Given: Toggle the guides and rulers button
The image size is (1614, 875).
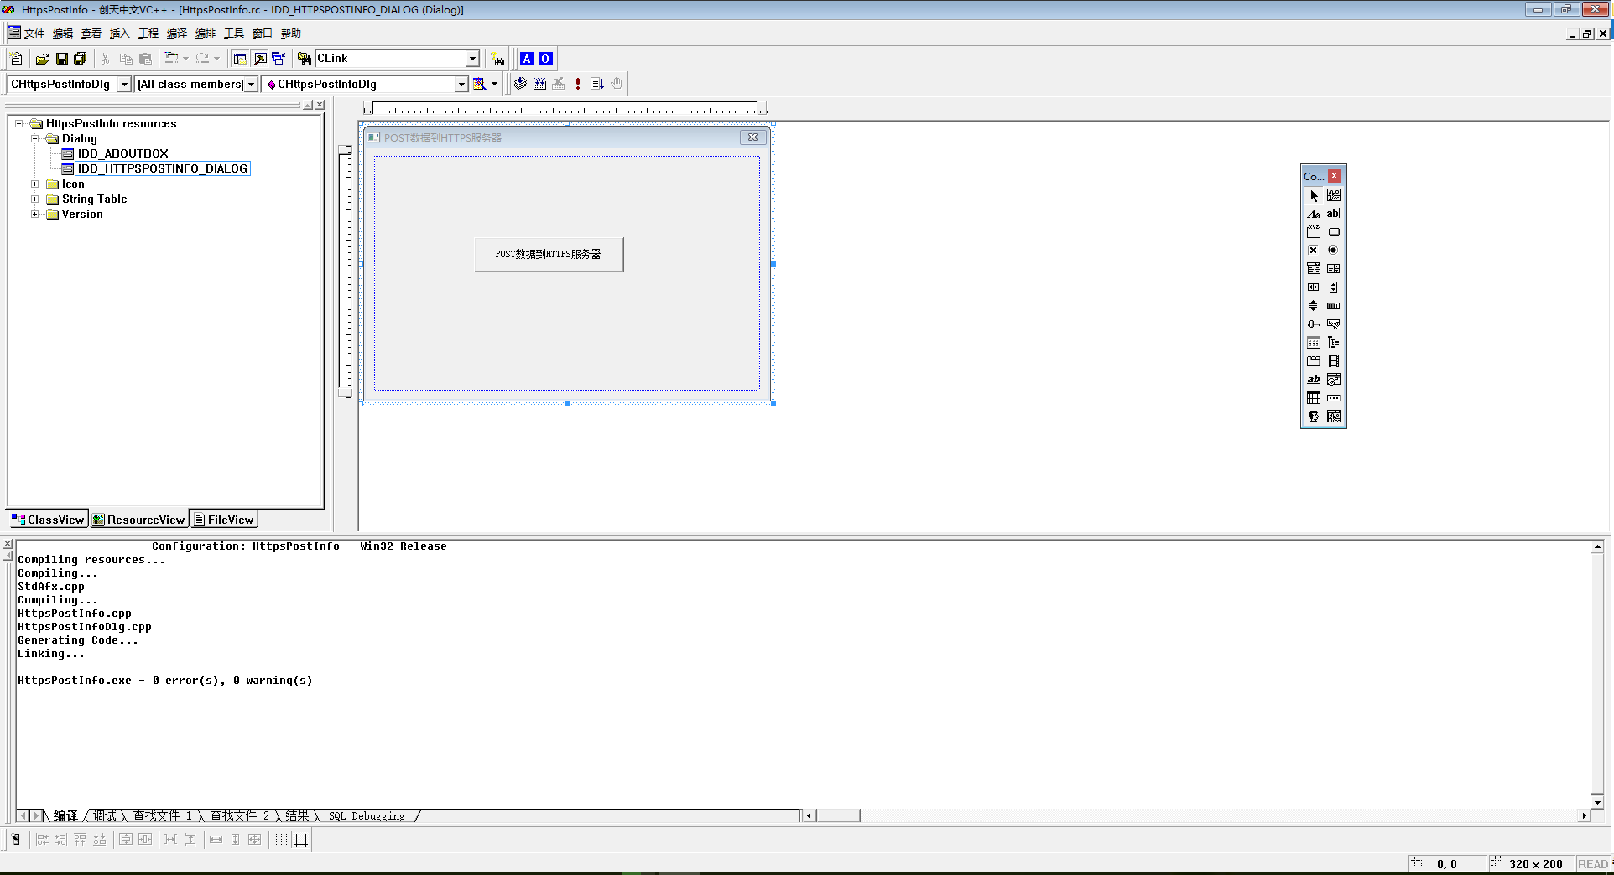Looking at the screenshot, I should pyautogui.click(x=301, y=839).
